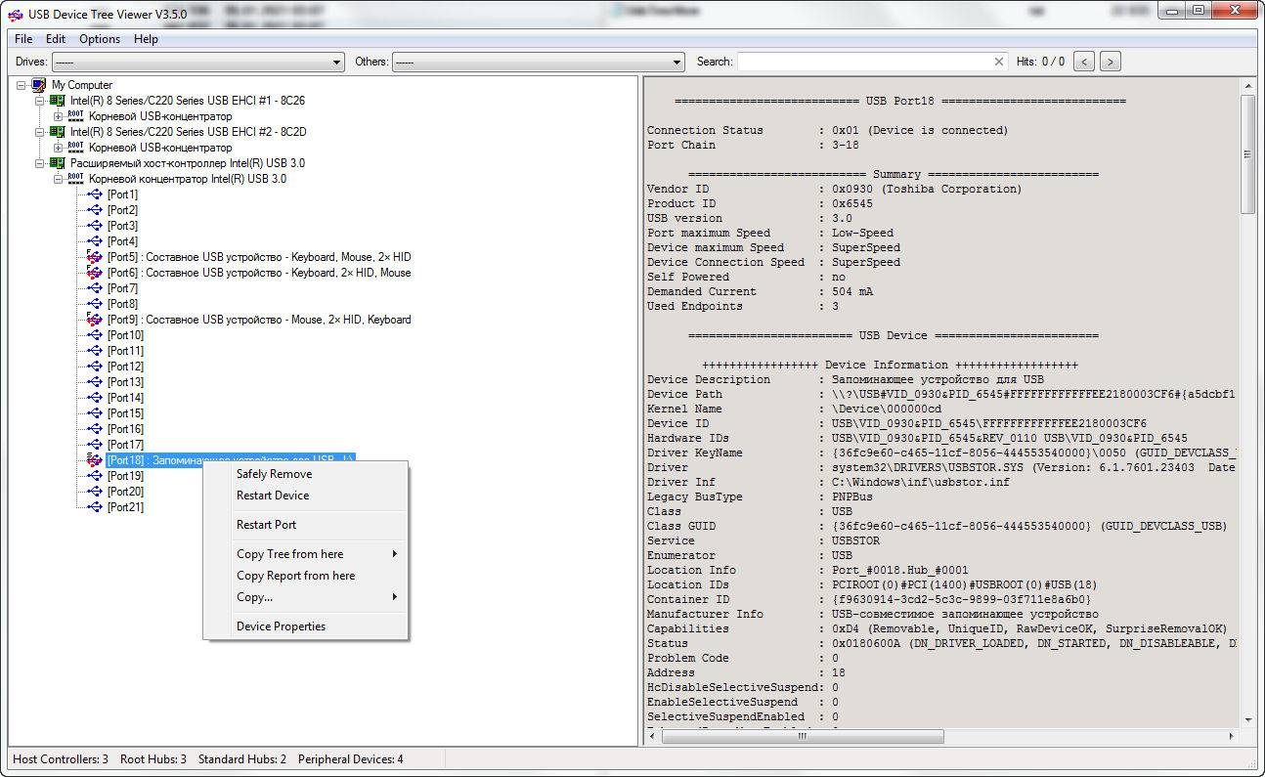The width and height of the screenshot is (1265, 777).
Task: Expand the root hub under EHCI #2
Action: (59, 148)
